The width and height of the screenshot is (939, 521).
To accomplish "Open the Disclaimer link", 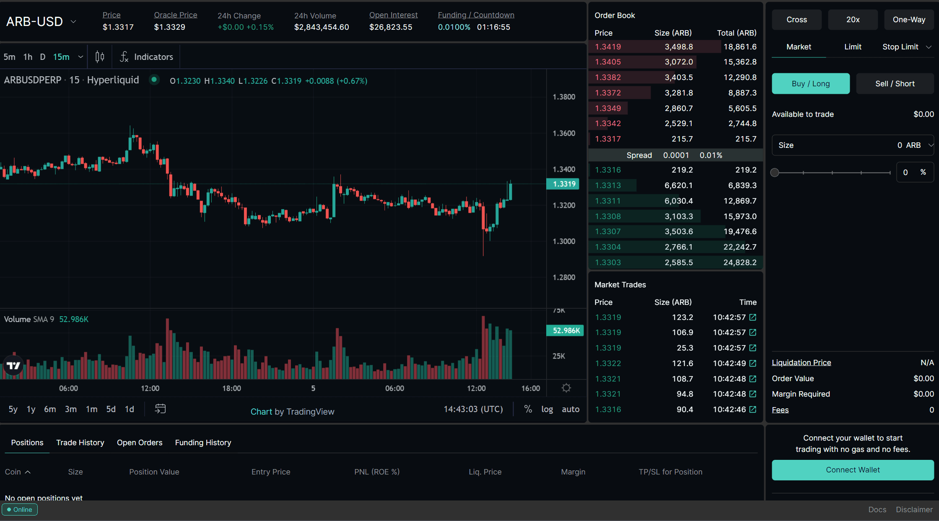I will (914, 509).
